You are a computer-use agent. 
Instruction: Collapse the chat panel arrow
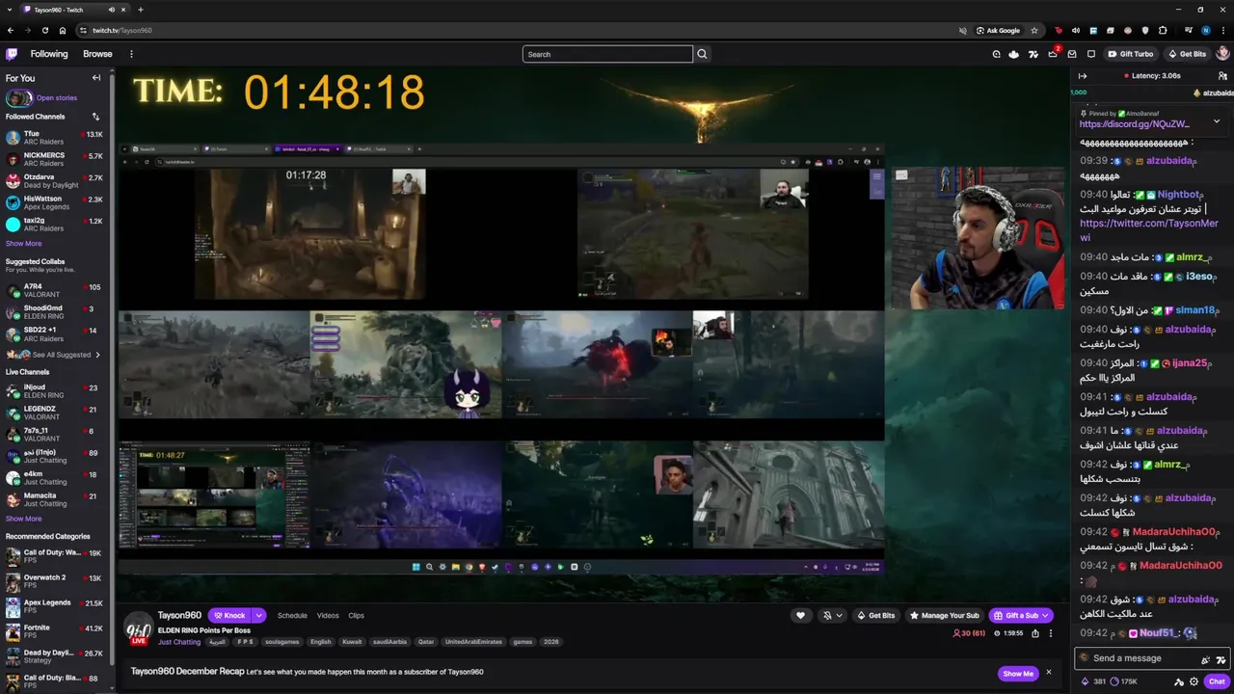(x=1083, y=76)
